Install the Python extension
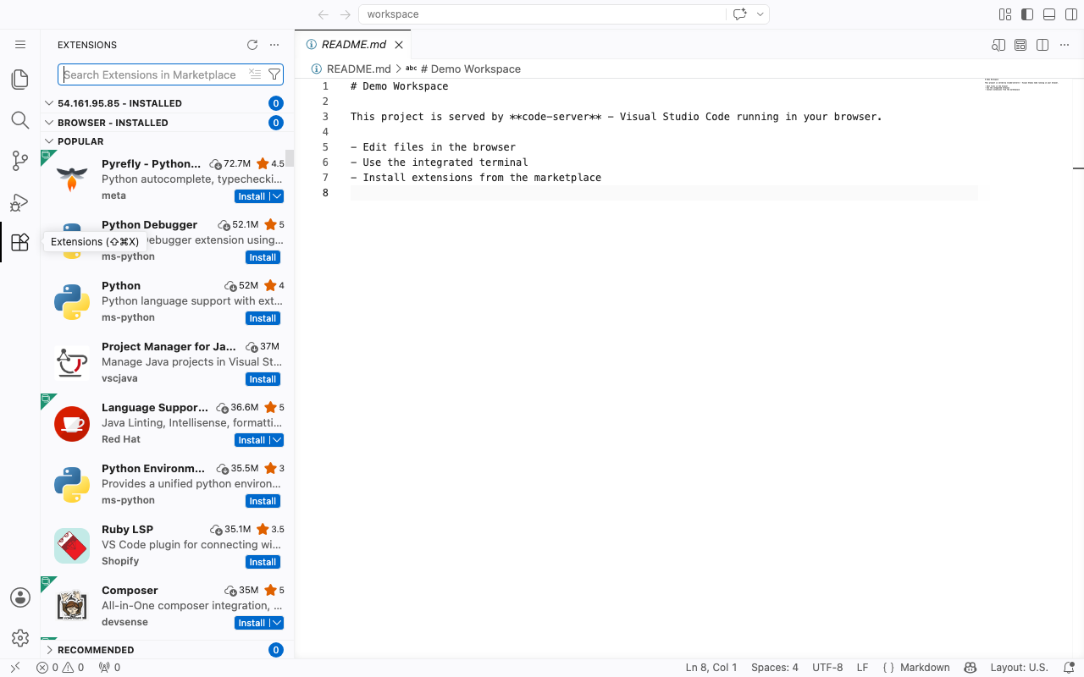The height and width of the screenshot is (677, 1084). [x=263, y=318]
